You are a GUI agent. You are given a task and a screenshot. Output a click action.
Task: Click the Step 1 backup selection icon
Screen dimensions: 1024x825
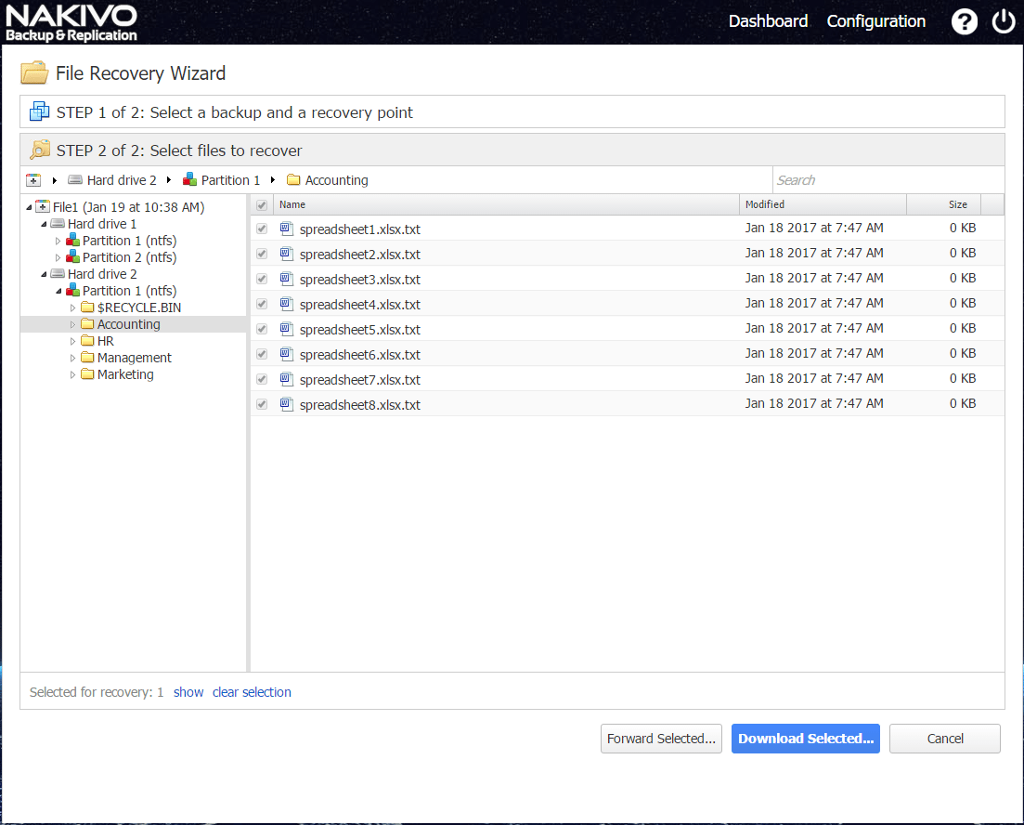click(x=39, y=111)
